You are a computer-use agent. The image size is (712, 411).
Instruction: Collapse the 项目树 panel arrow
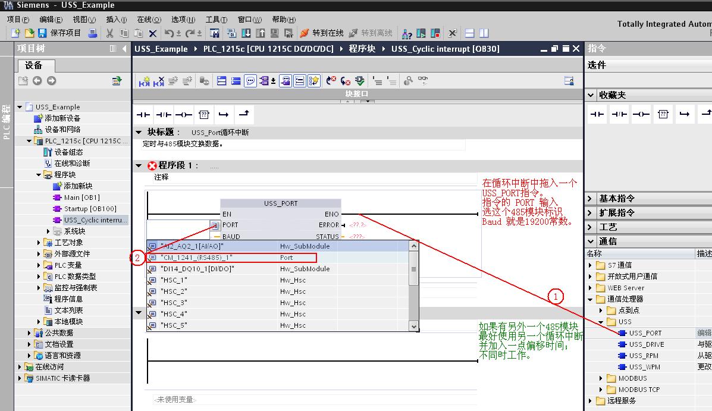pyautogui.click(x=124, y=49)
